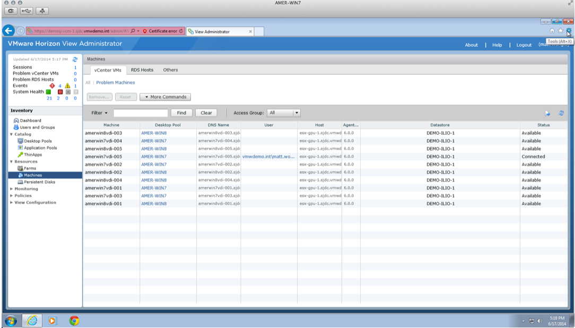Open the More Commands dropdown
Viewport: 575px width, 328px height.
tap(165, 97)
